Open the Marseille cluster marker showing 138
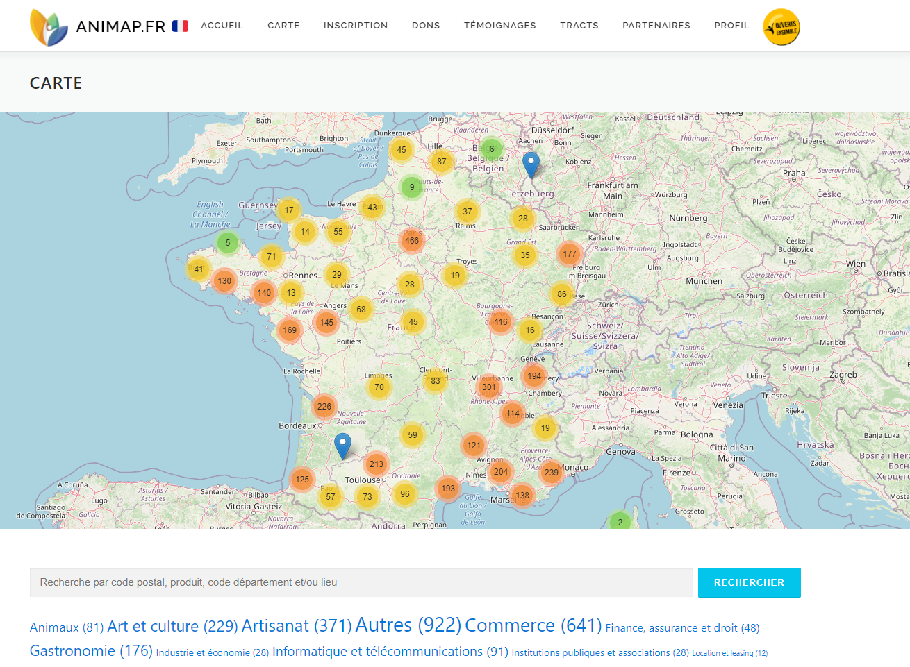This screenshot has height=667, width=910. coord(522,496)
